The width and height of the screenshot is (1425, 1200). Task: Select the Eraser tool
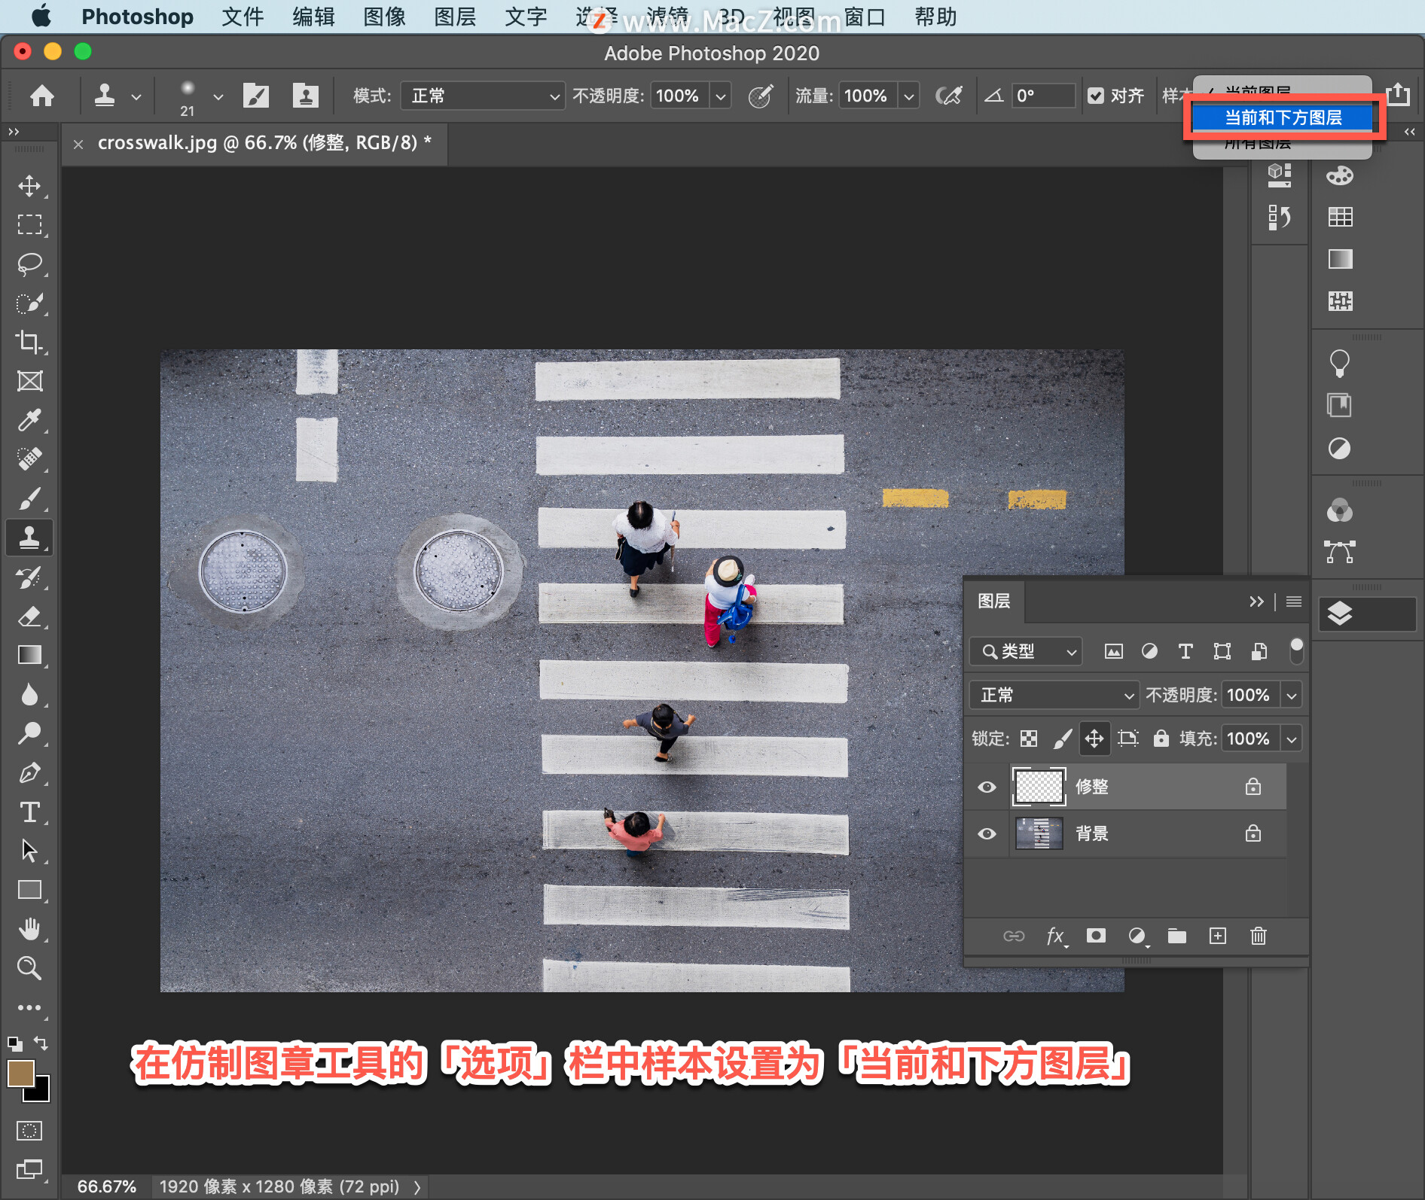[29, 617]
